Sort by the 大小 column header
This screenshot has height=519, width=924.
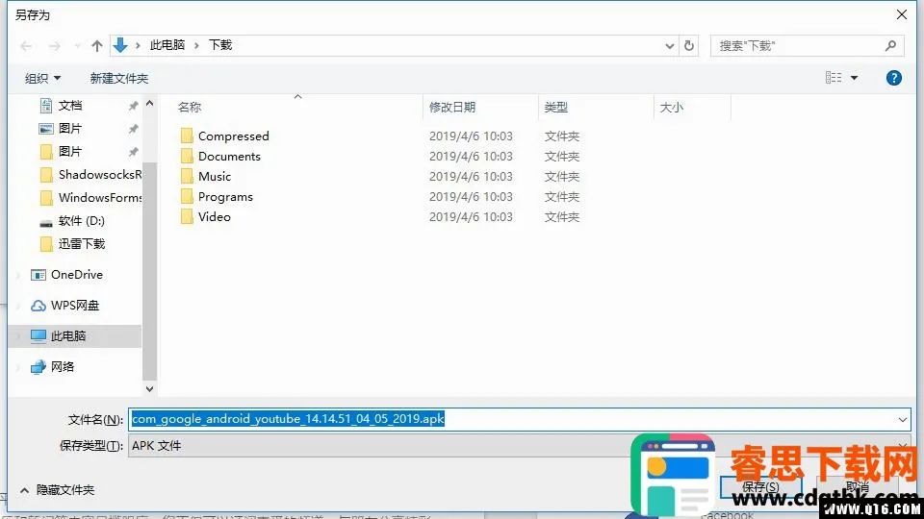(671, 107)
